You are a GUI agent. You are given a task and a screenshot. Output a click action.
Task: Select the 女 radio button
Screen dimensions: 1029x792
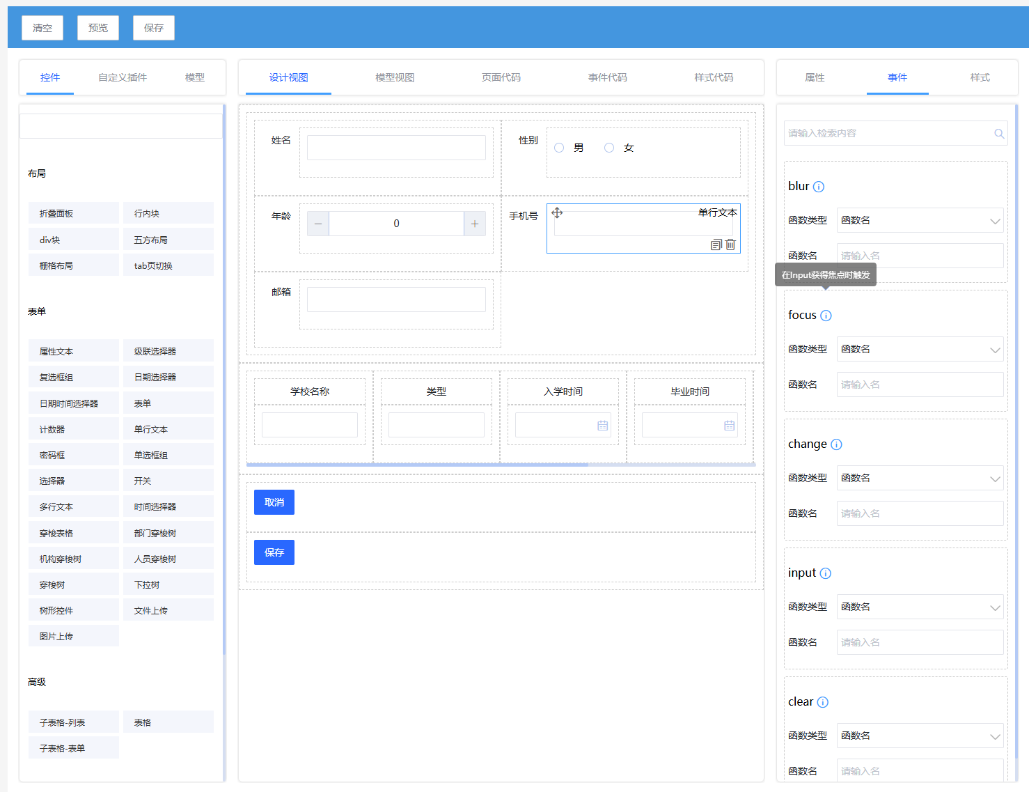coord(609,148)
